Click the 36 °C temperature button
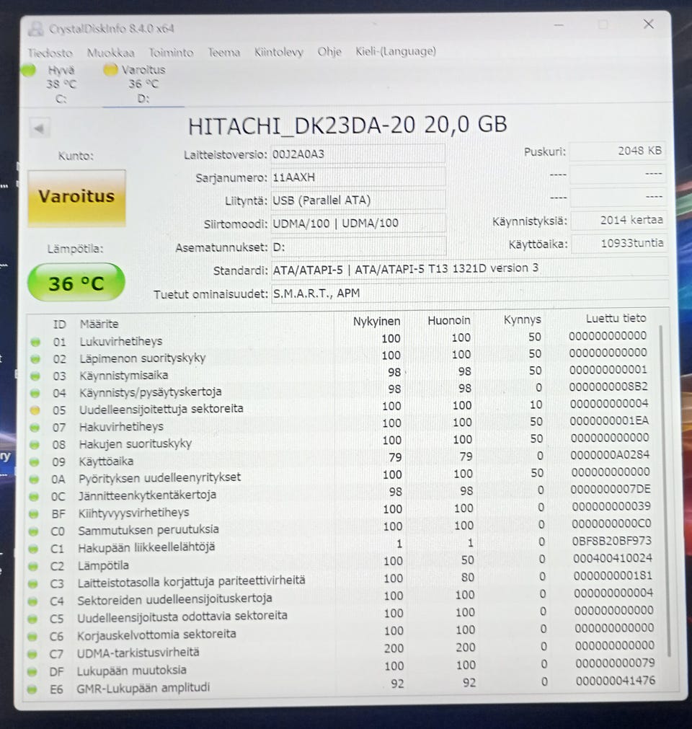The width and height of the screenshot is (692, 729). click(x=76, y=283)
